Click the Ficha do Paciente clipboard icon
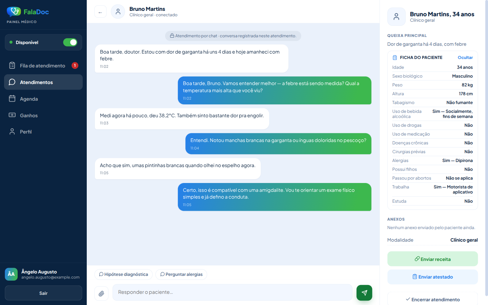The width and height of the screenshot is (488, 305). [395, 58]
